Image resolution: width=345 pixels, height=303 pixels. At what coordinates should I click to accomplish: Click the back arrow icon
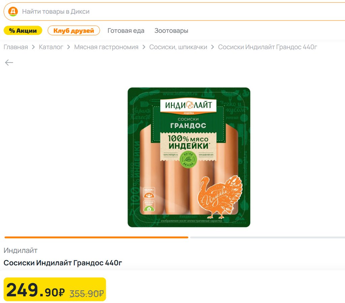point(9,63)
